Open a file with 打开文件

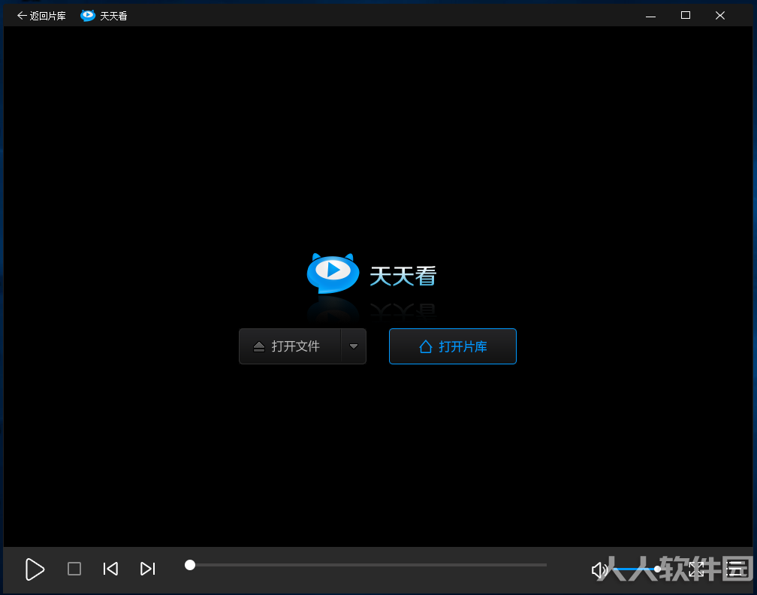[290, 346]
